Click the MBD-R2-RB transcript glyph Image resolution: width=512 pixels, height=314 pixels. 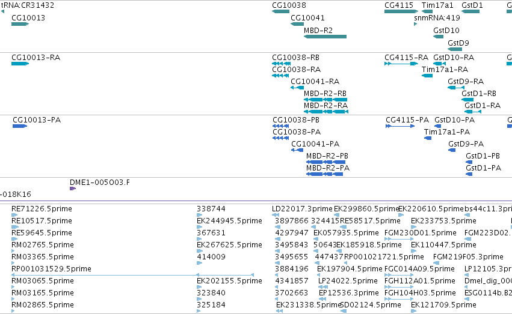pos(325,100)
